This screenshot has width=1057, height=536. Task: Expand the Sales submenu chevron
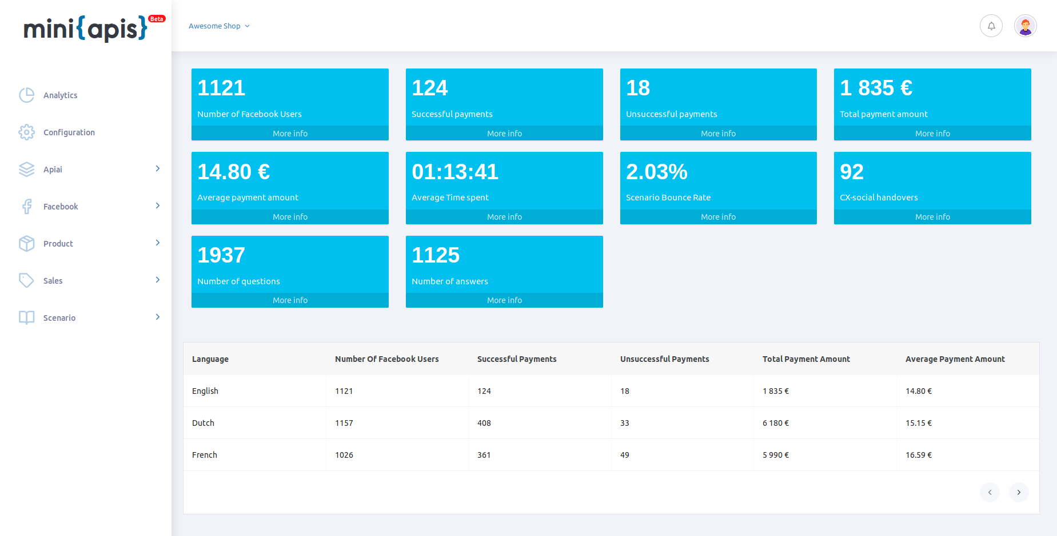click(158, 280)
